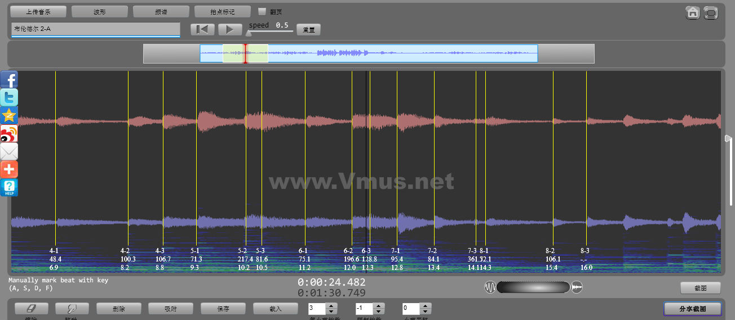
Task: Click the fullscreen icon button
Action: [711, 12]
